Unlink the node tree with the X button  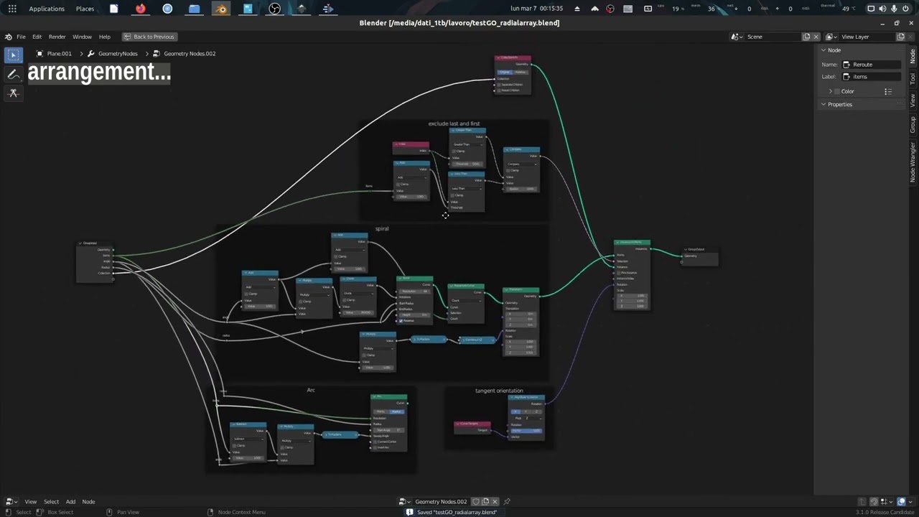coord(494,501)
